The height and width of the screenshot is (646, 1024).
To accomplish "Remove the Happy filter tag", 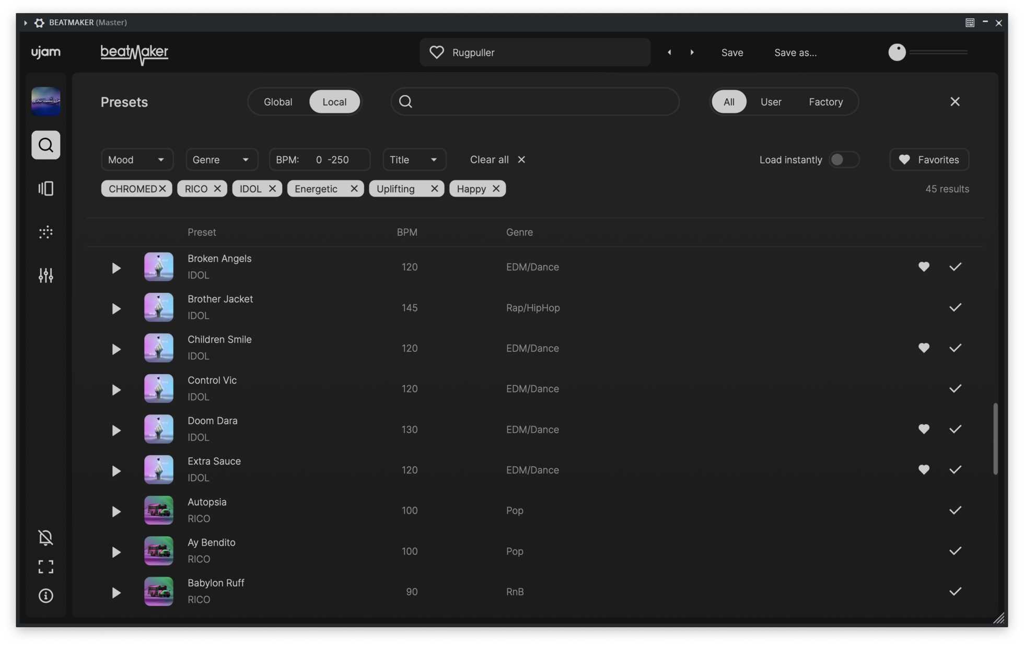I will click(x=496, y=189).
